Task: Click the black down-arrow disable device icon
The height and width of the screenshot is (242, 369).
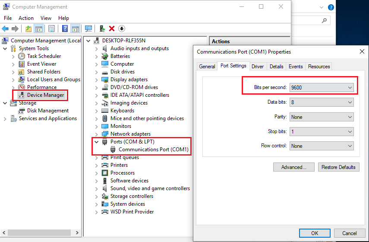Action: [x=122, y=29]
